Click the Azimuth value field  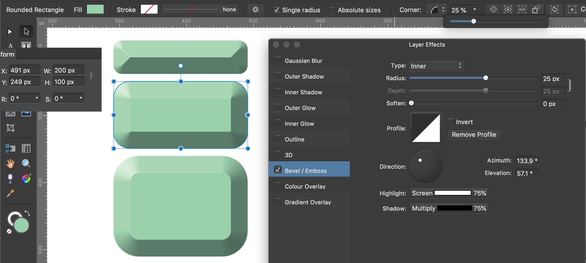coord(527,161)
